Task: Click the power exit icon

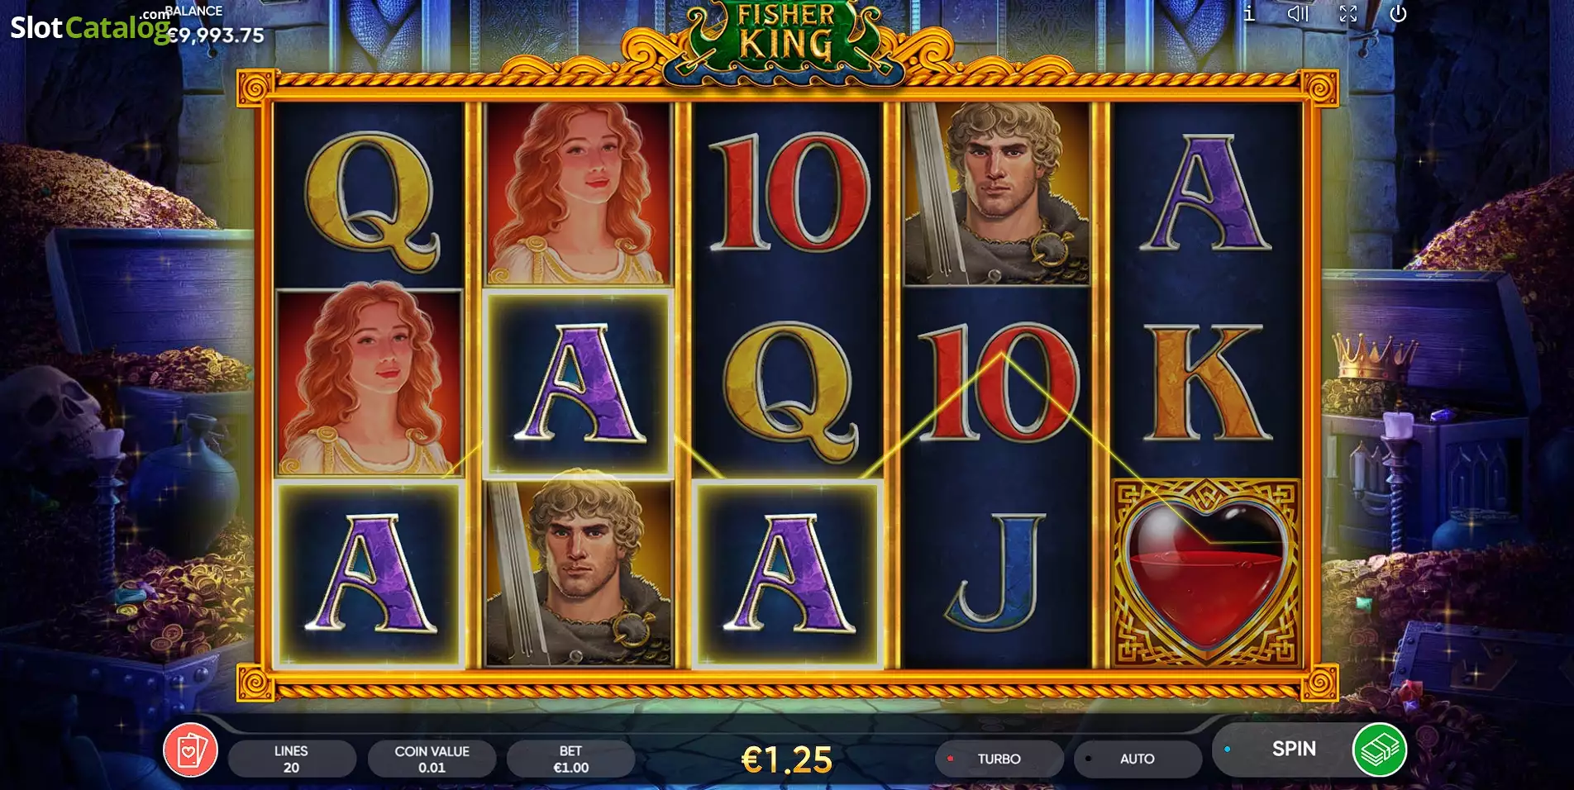Action: [1398, 13]
